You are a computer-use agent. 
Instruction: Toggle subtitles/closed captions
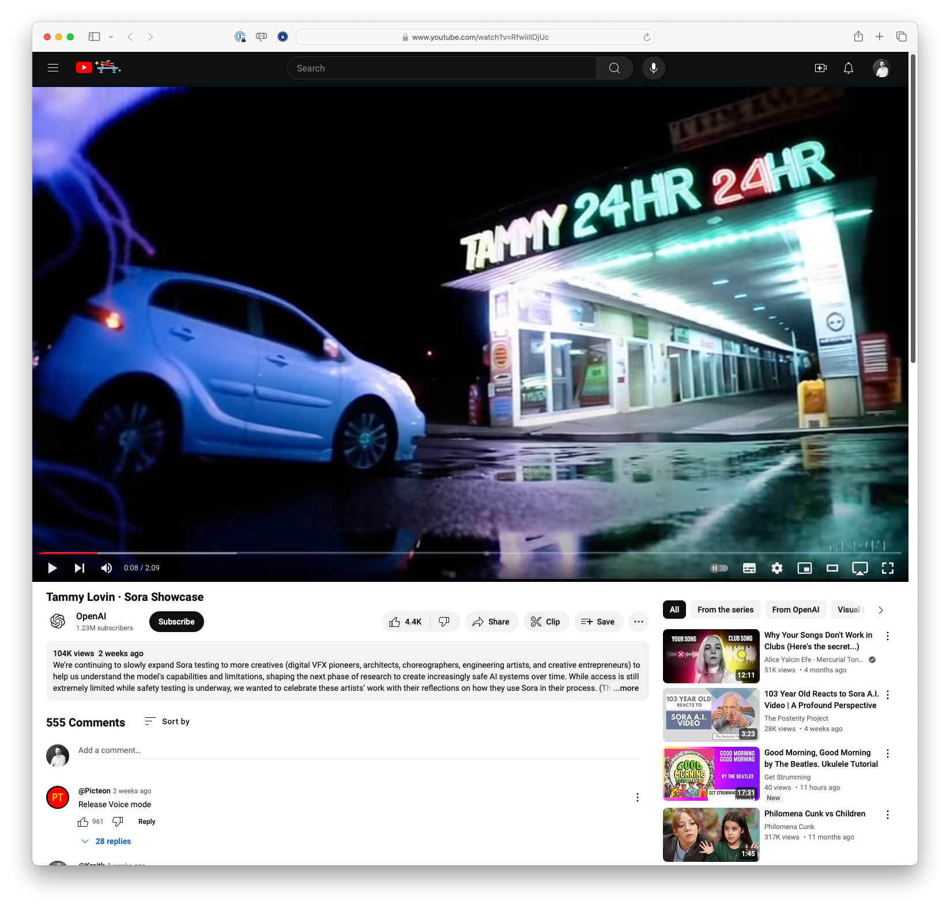click(749, 568)
